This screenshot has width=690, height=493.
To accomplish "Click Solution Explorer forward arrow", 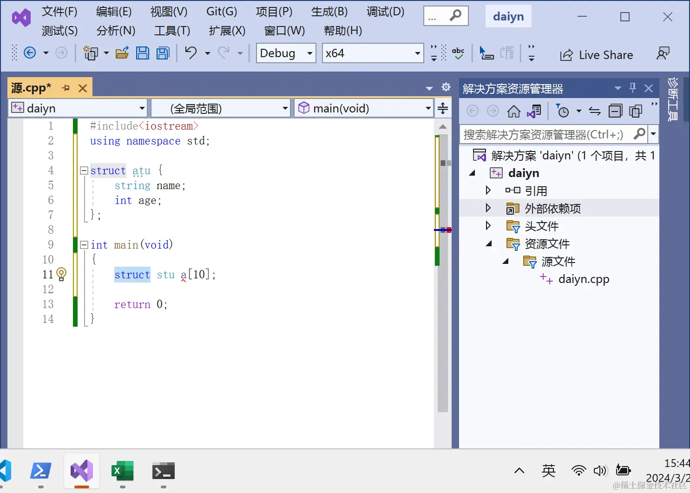I will click(x=493, y=111).
